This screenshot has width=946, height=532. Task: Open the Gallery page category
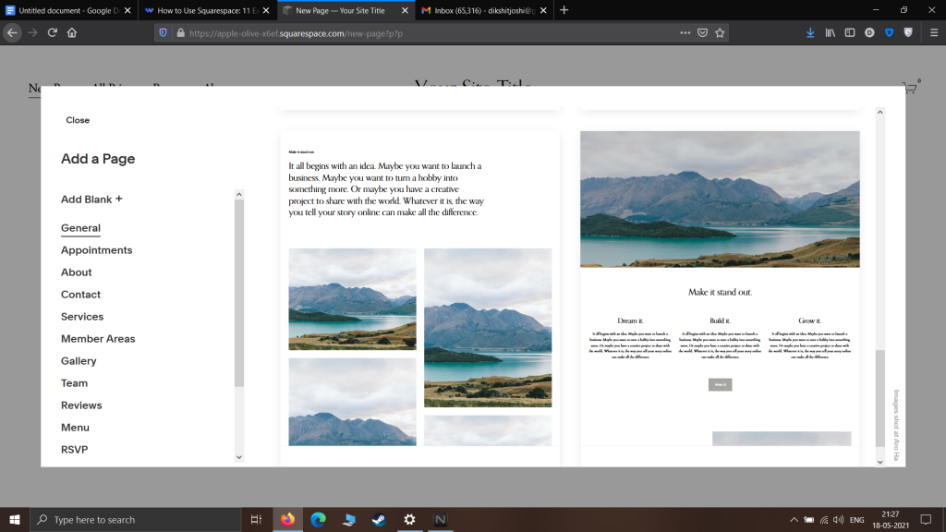(x=79, y=361)
